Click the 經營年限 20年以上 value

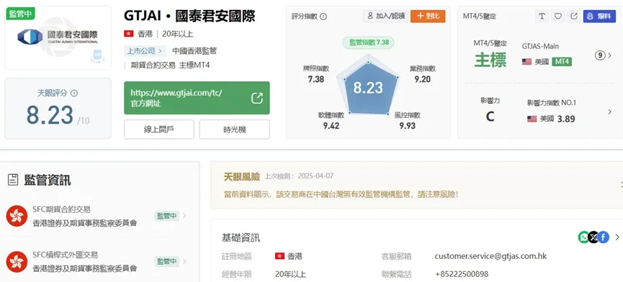tap(290, 274)
